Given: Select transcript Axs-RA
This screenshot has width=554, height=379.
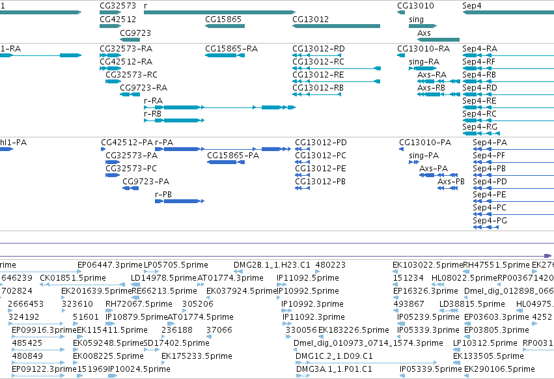Looking at the screenshot, I should pyautogui.click(x=432, y=75).
